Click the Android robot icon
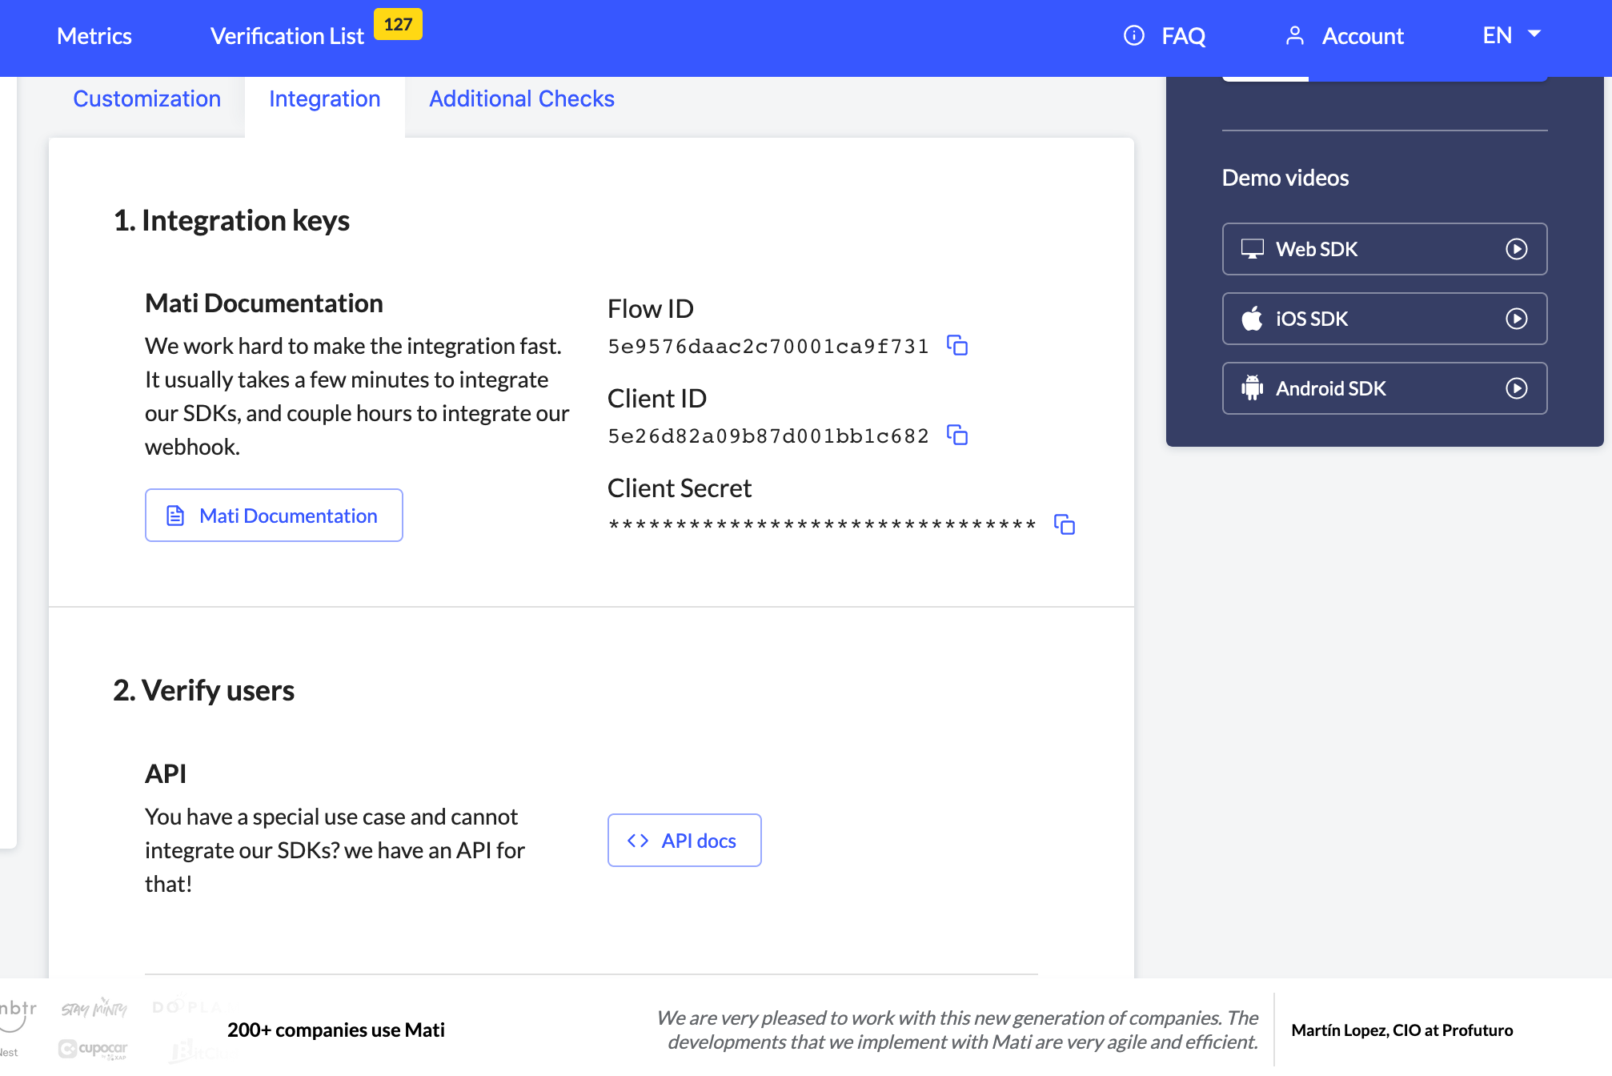1612x1076 pixels. (1252, 388)
